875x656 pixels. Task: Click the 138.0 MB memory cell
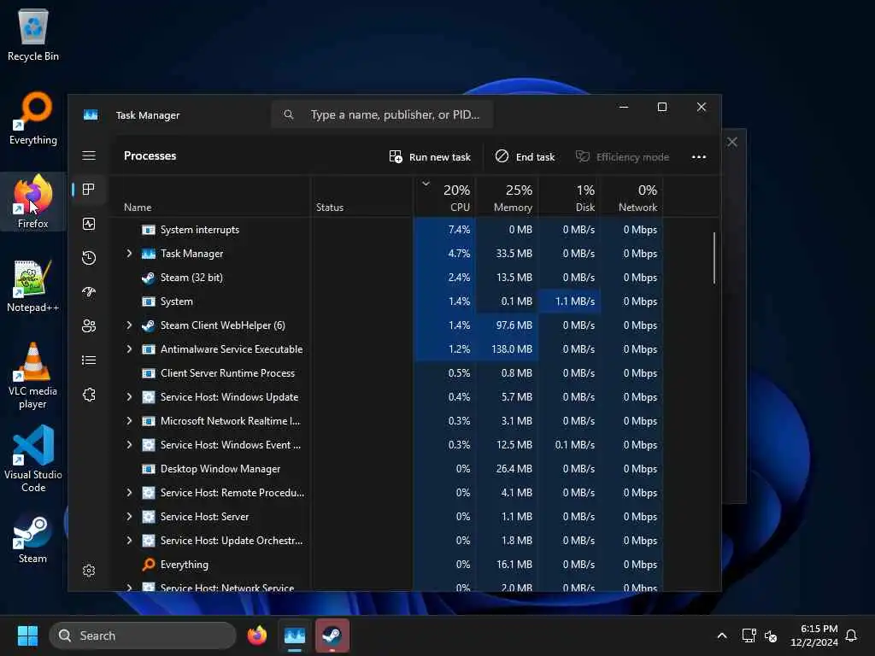coord(507,349)
